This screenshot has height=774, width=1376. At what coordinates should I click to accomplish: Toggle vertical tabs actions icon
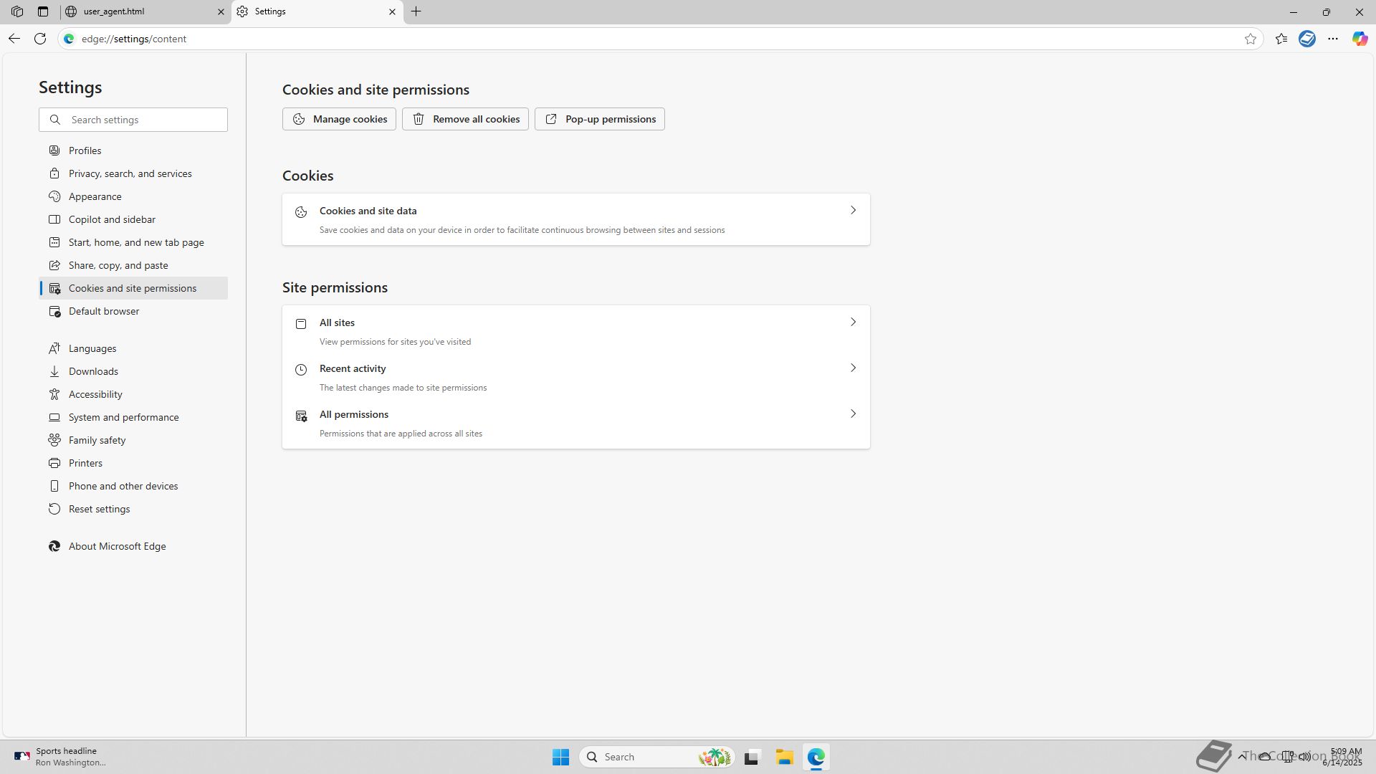[x=43, y=11]
